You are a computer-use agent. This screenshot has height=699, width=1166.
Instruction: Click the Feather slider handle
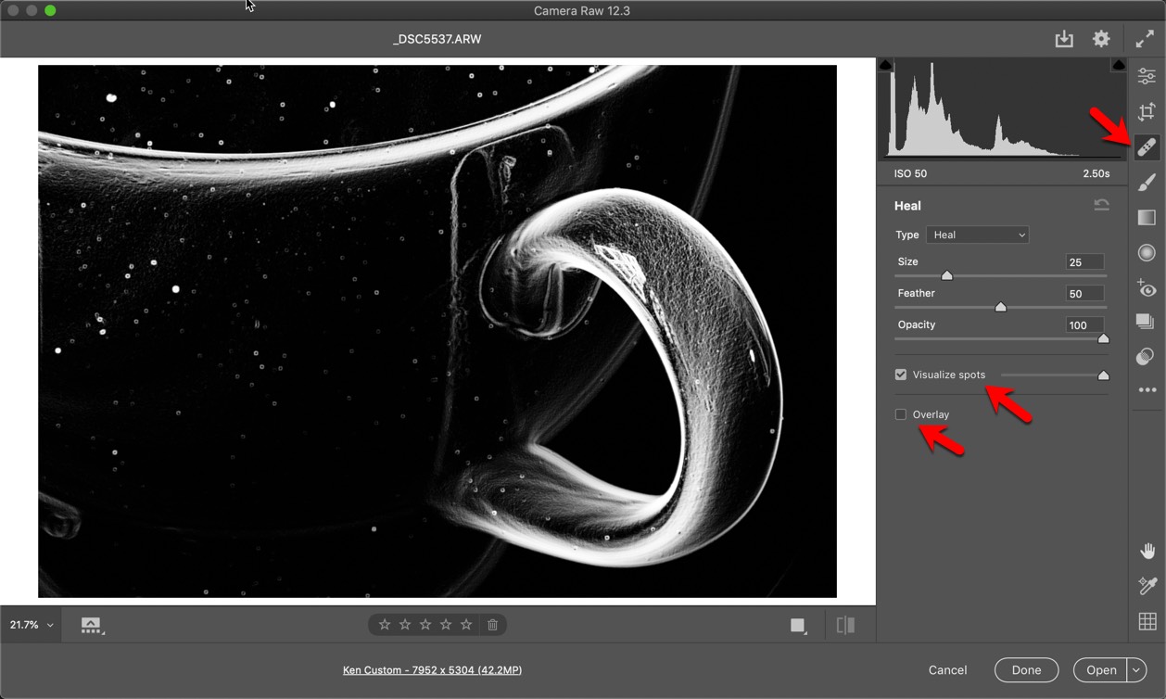(x=1000, y=307)
